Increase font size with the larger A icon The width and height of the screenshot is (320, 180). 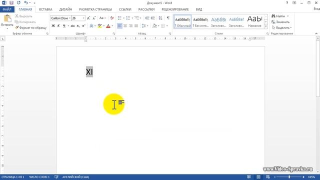tap(88, 18)
